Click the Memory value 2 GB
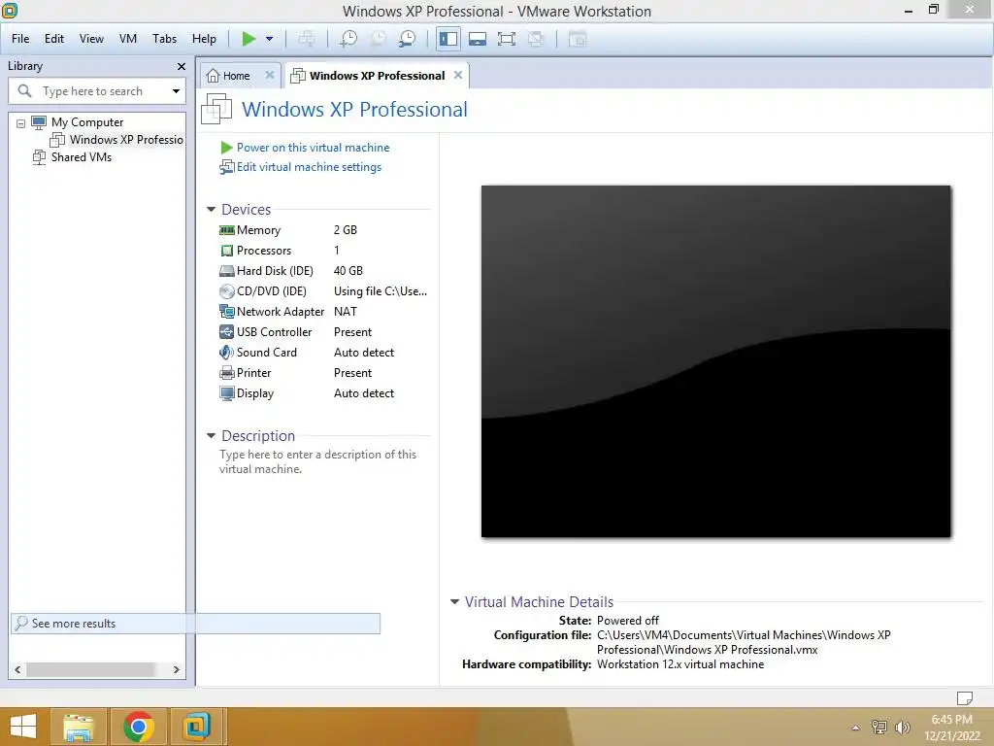 pos(346,230)
